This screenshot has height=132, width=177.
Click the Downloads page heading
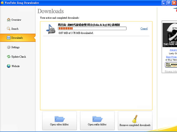[x=50, y=11]
